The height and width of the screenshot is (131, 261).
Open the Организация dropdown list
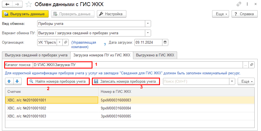pos(60,42)
